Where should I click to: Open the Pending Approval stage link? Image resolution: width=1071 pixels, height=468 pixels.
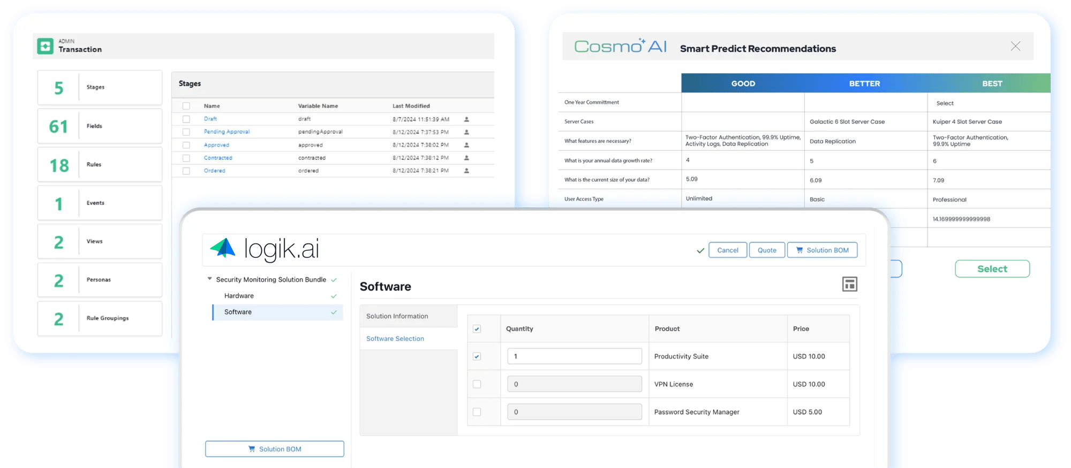tap(227, 132)
